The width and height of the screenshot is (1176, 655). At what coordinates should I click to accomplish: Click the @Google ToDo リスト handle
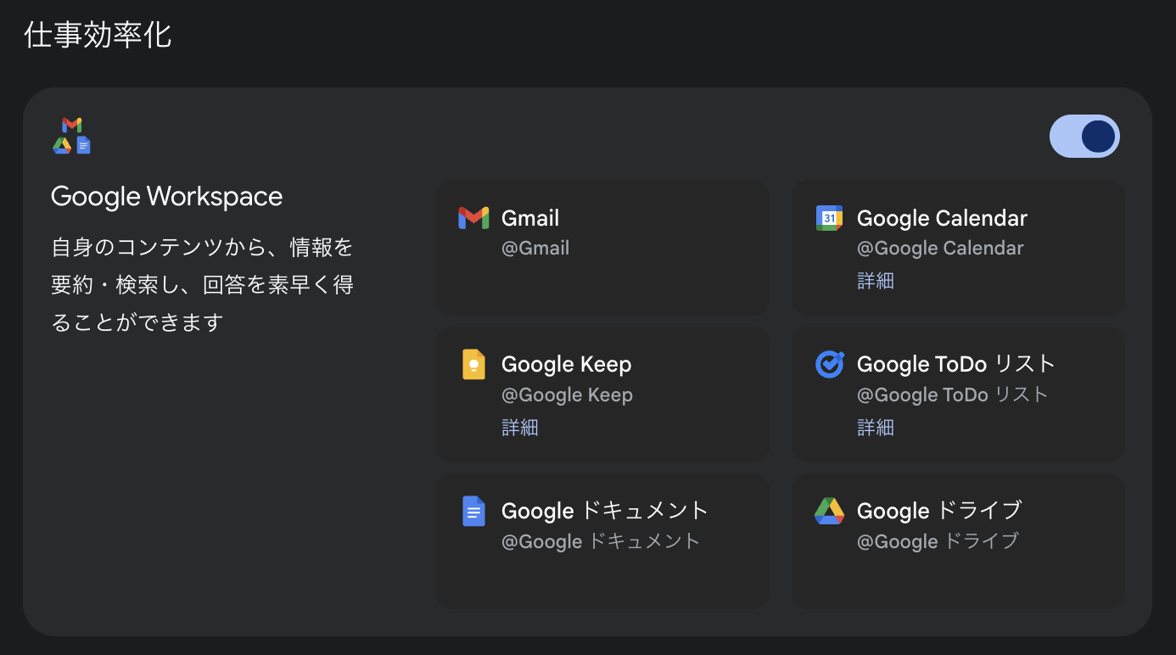953,395
